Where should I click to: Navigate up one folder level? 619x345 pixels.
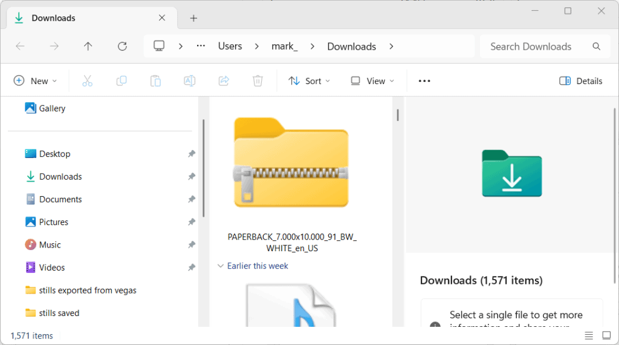click(88, 46)
